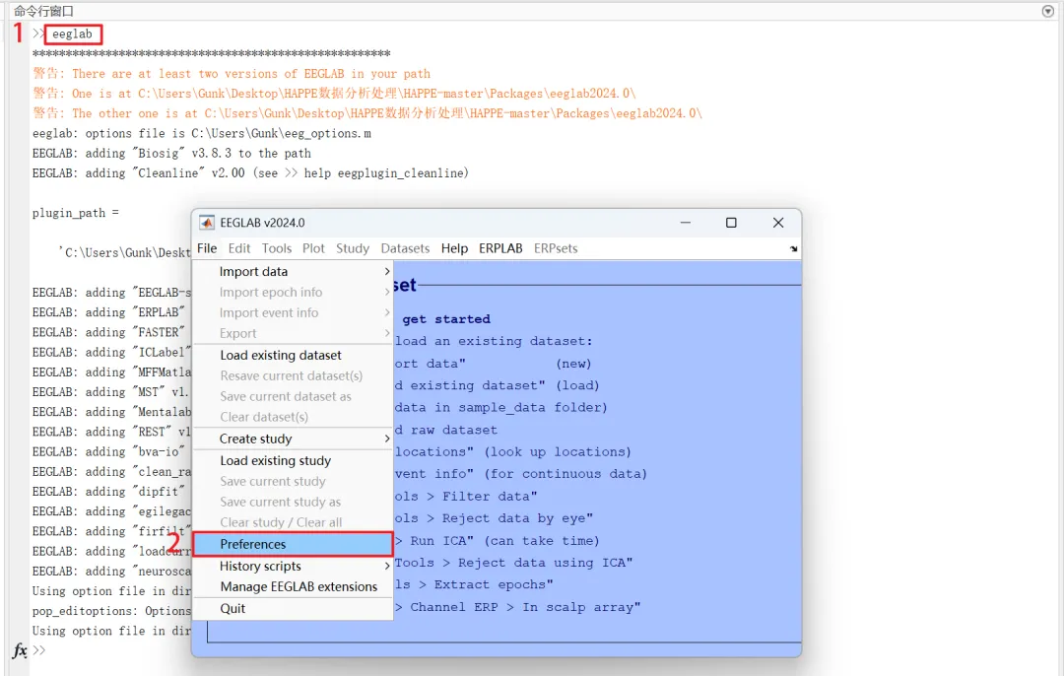Open the ERPLAB menu

pos(500,248)
